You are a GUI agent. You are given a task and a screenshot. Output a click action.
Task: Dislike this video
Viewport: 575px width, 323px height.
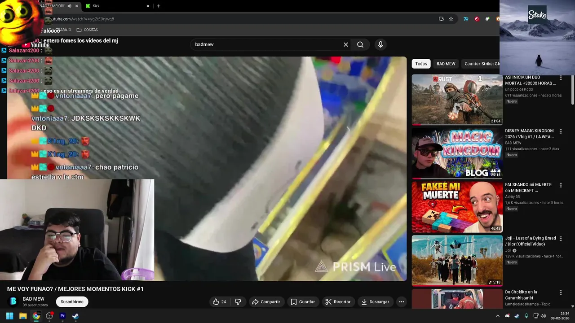[238, 302]
